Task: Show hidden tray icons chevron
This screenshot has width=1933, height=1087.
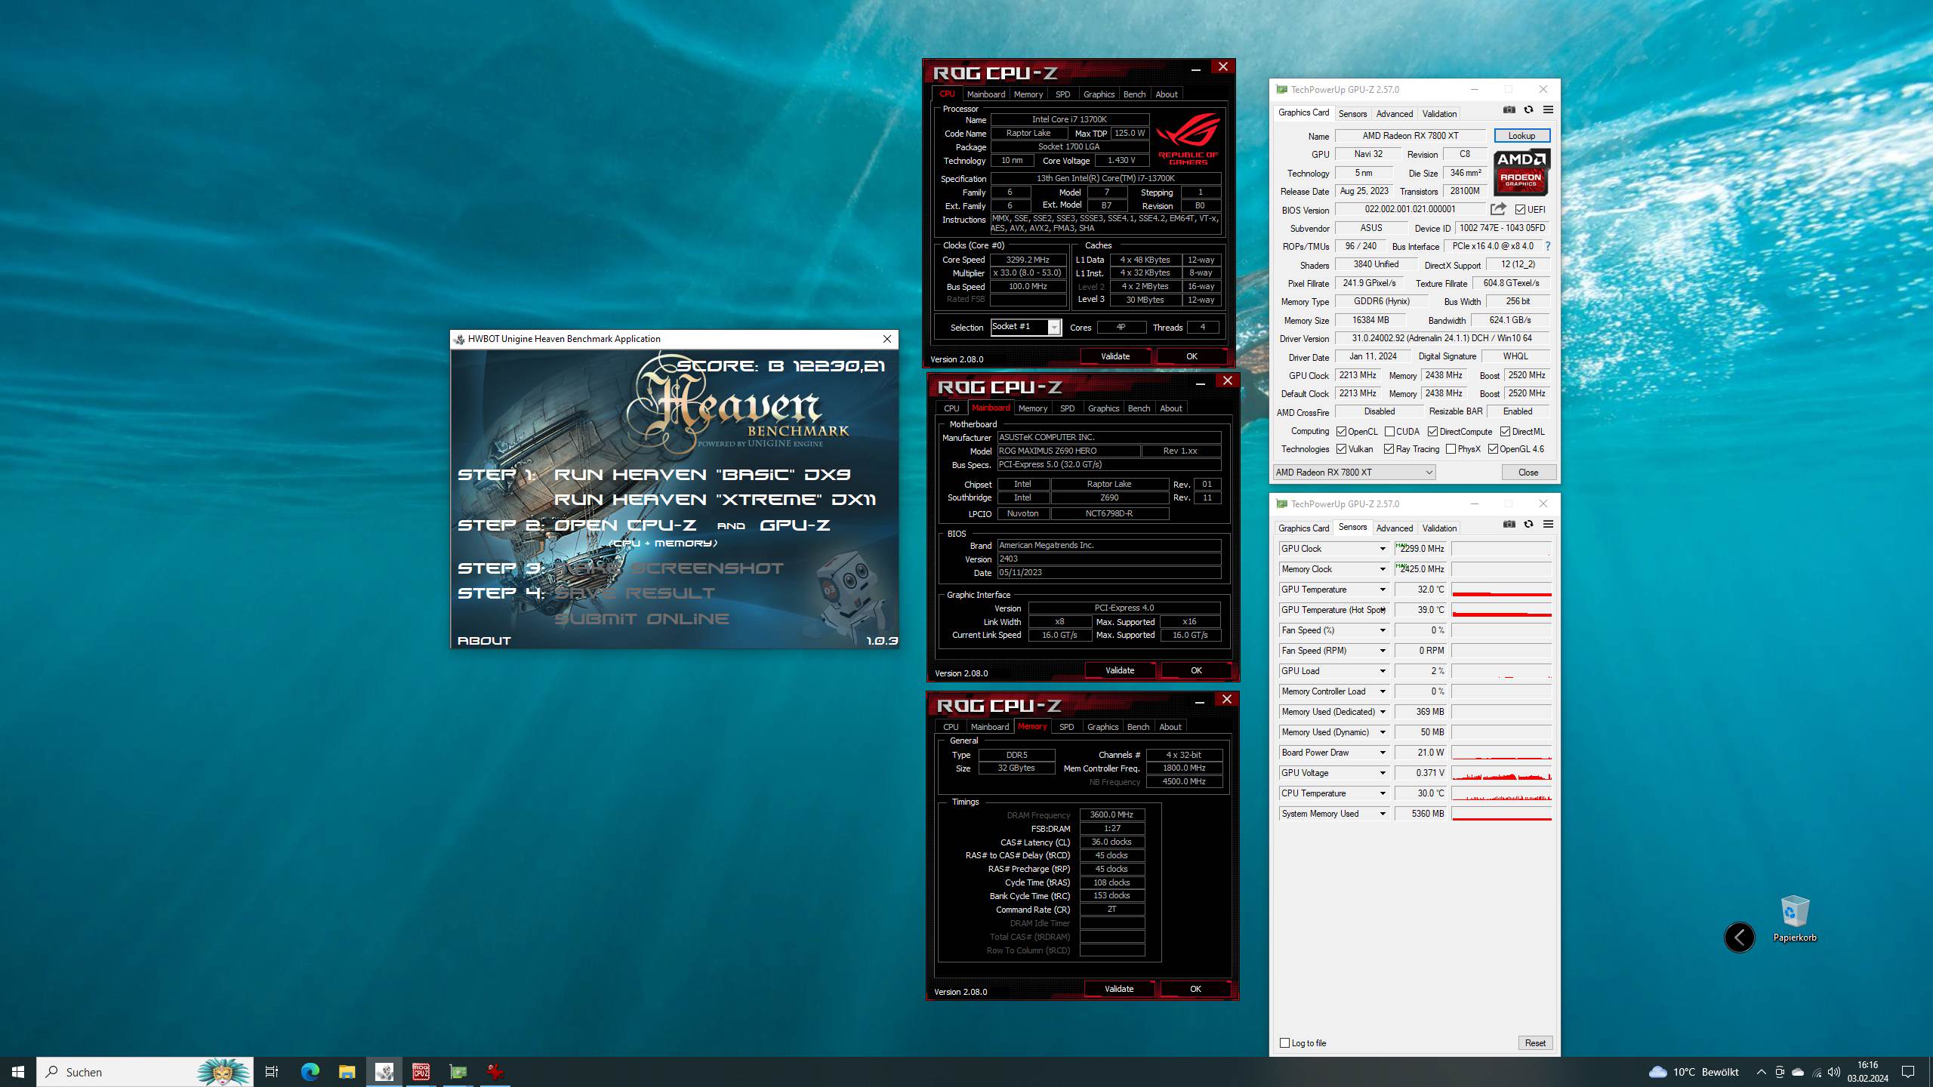Action: tap(1762, 1072)
